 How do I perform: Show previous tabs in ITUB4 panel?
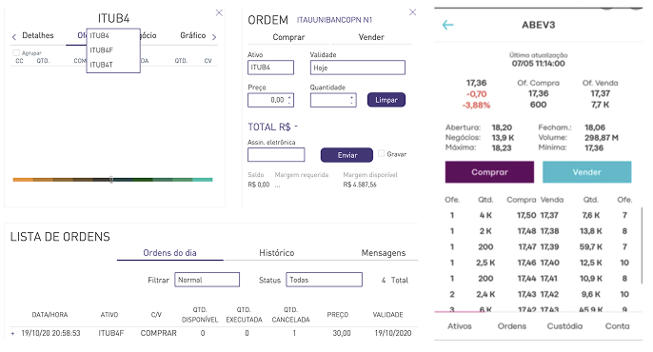(x=14, y=37)
